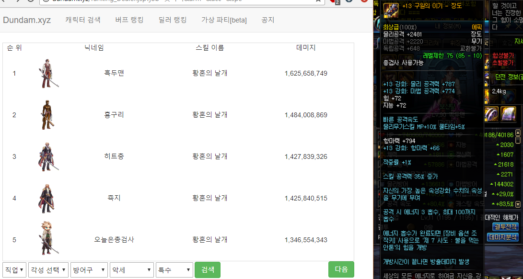Click the 히트총 character avatar

(48, 157)
